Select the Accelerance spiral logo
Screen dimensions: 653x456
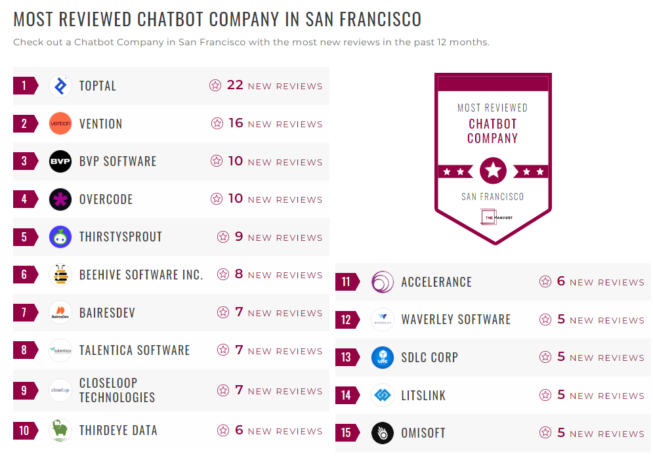[x=383, y=281]
